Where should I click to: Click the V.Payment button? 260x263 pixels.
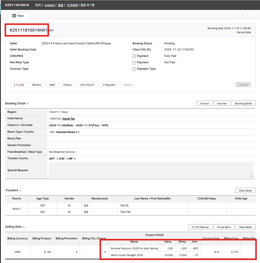pos(109,85)
